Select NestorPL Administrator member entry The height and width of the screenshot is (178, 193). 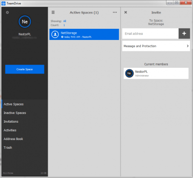coord(156,73)
